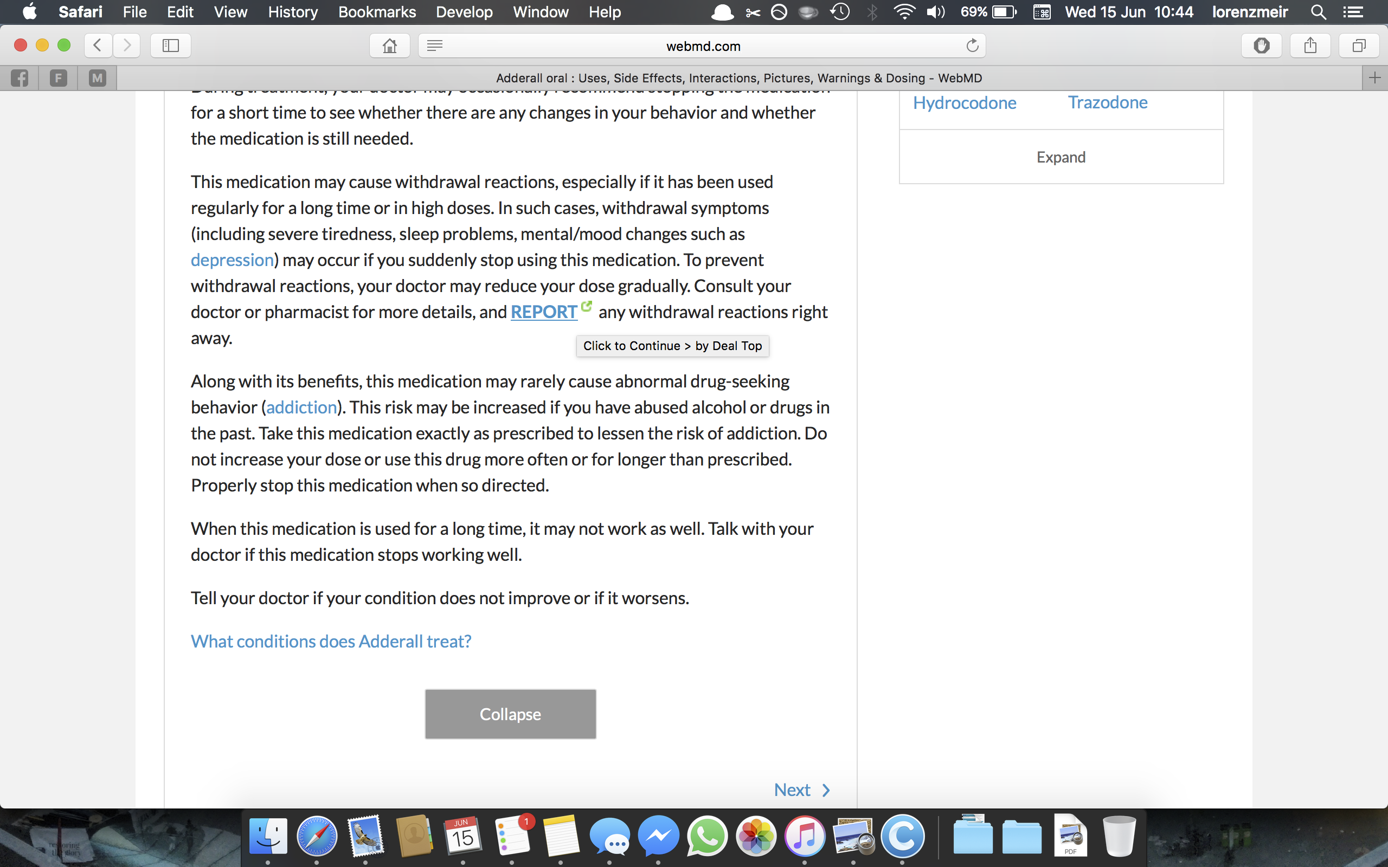Open the pinned Facebook tab
1388x867 pixels.
point(20,78)
